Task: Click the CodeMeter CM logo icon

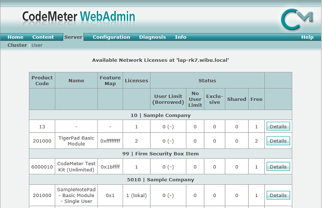Action: pos(297,20)
